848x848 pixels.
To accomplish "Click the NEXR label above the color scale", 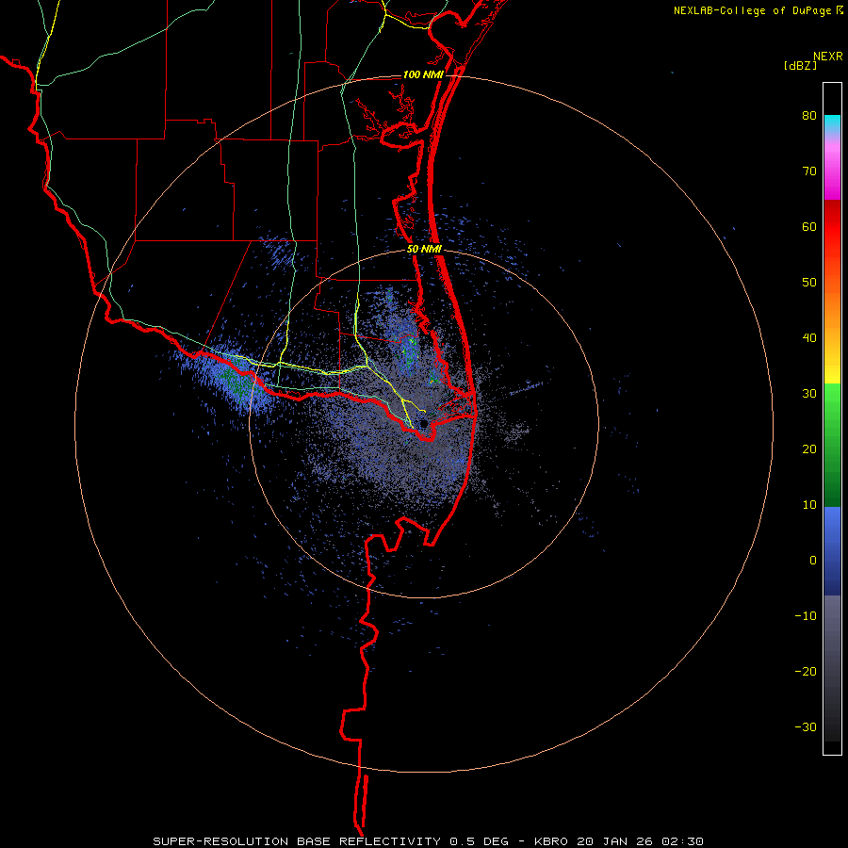I will click(x=828, y=57).
